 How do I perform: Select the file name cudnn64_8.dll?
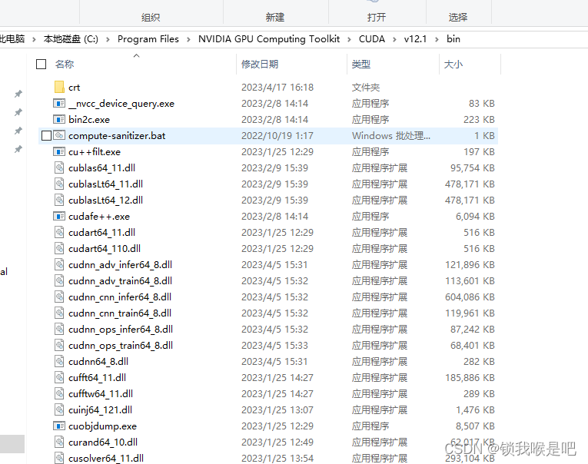pos(98,361)
